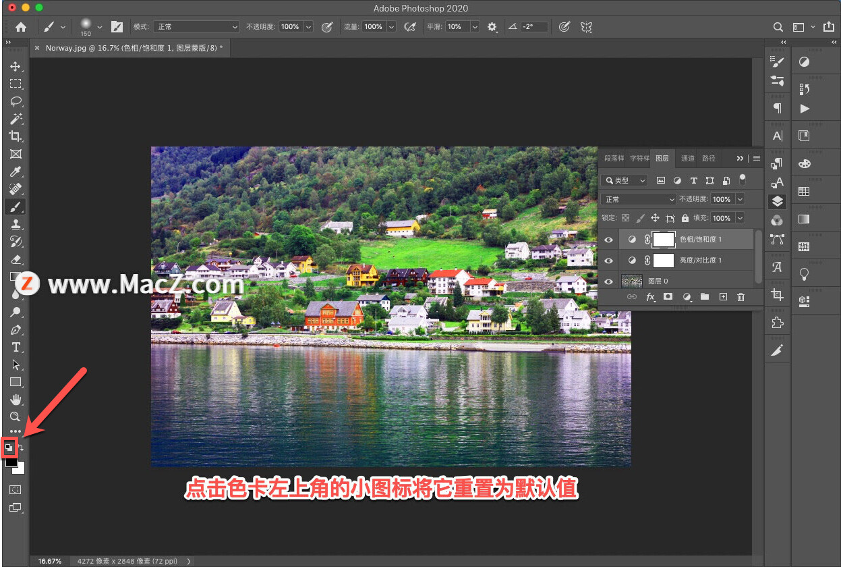The height and width of the screenshot is (567, 841).
Task: Select the Lasso tool
Action: click(15, 101)
